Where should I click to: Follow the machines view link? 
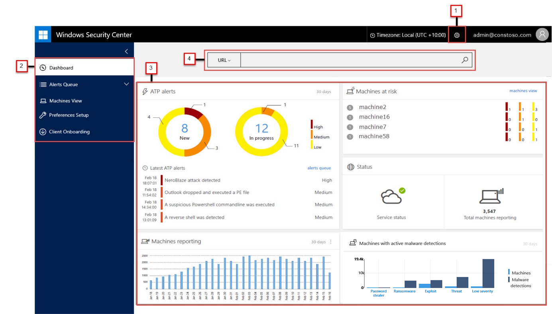[523, 91]
